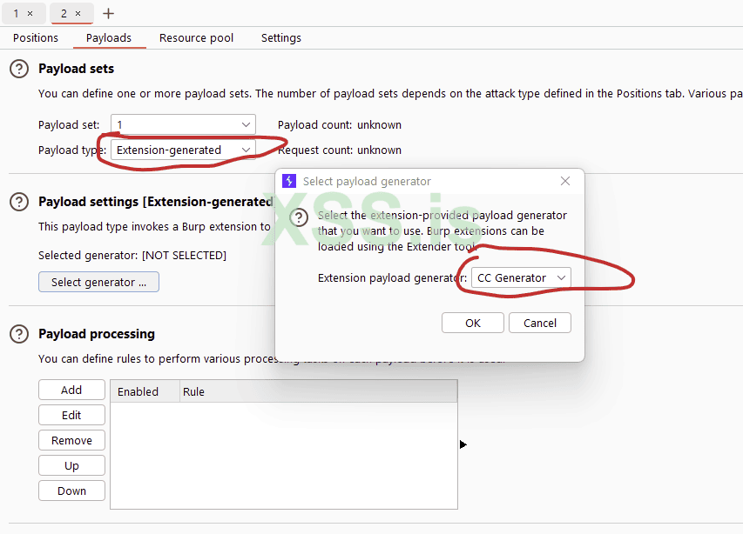Viewport: 743px width, 534px height.
Task: Cancel the payload generator dialog
Action: click(540, 323)
